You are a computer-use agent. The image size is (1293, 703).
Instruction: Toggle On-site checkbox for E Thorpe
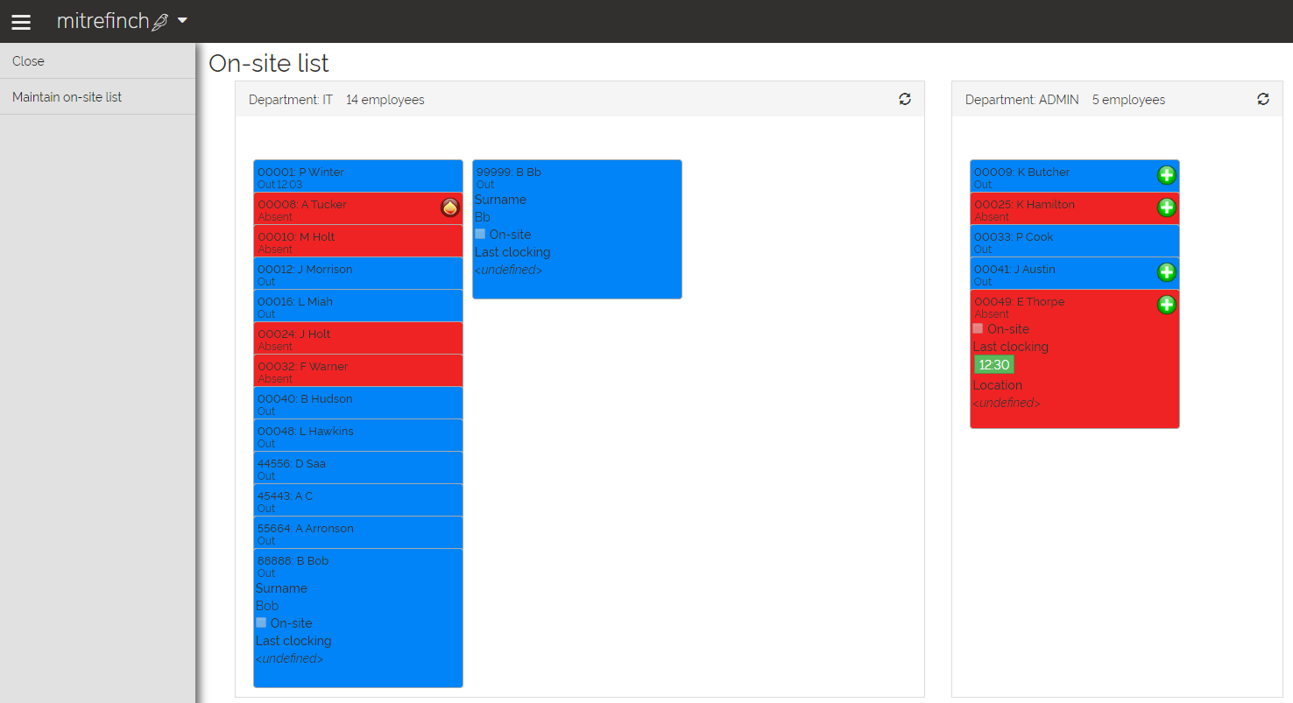click(978, 328)
